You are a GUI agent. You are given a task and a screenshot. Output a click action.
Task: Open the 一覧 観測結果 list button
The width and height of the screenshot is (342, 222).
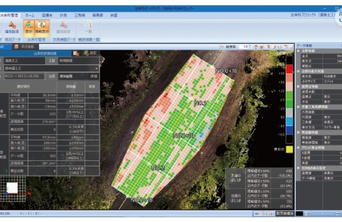coord(88,27)
